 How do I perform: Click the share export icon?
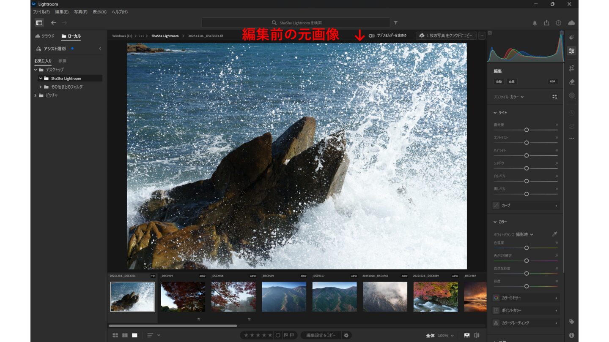tap(546, 23)
